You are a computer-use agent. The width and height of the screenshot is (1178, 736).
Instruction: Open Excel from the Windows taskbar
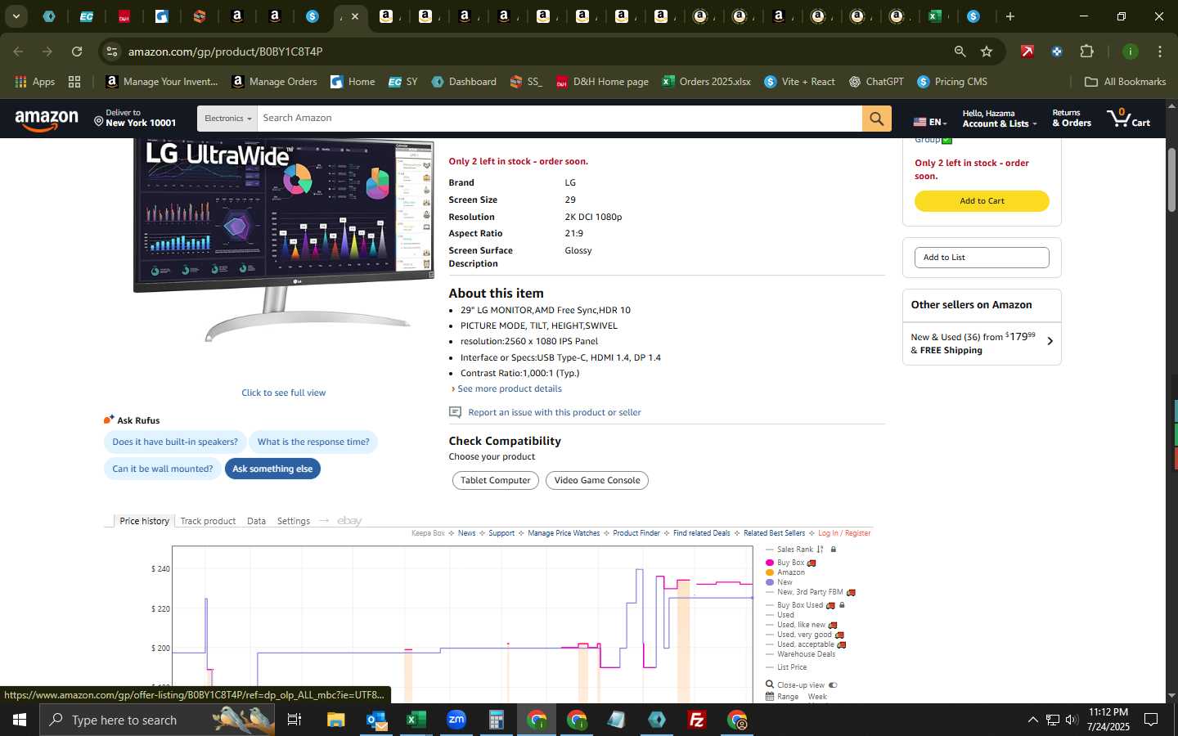point(416,720)
